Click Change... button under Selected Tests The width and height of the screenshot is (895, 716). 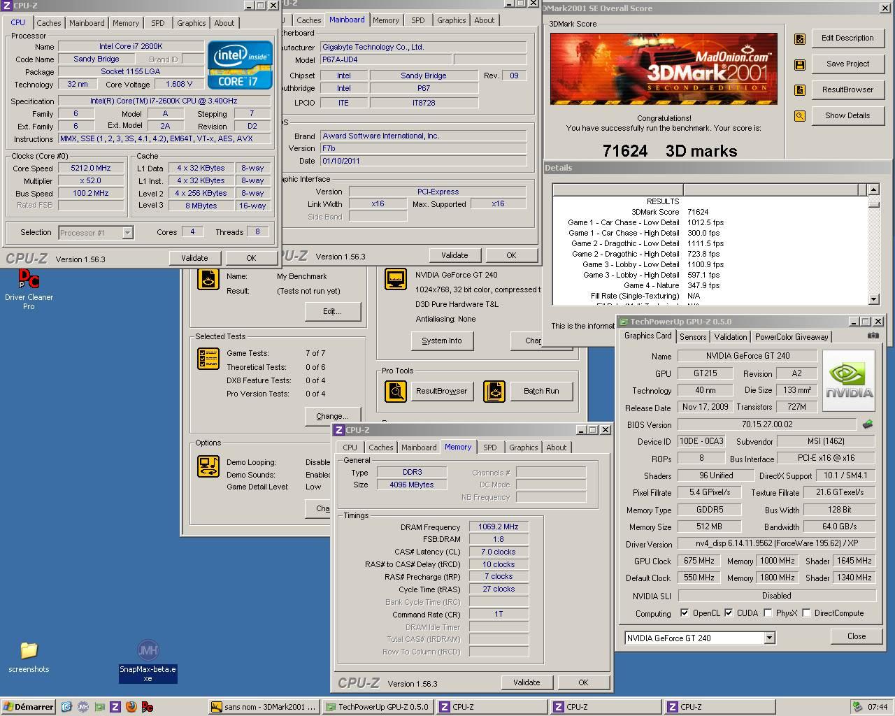(x=332, y=416)
